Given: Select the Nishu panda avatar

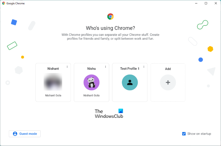Looking at the screenshot, I should [x=92, y=82].
